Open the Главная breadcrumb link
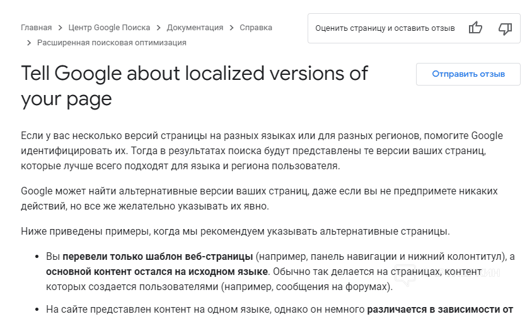 (37, 28)
